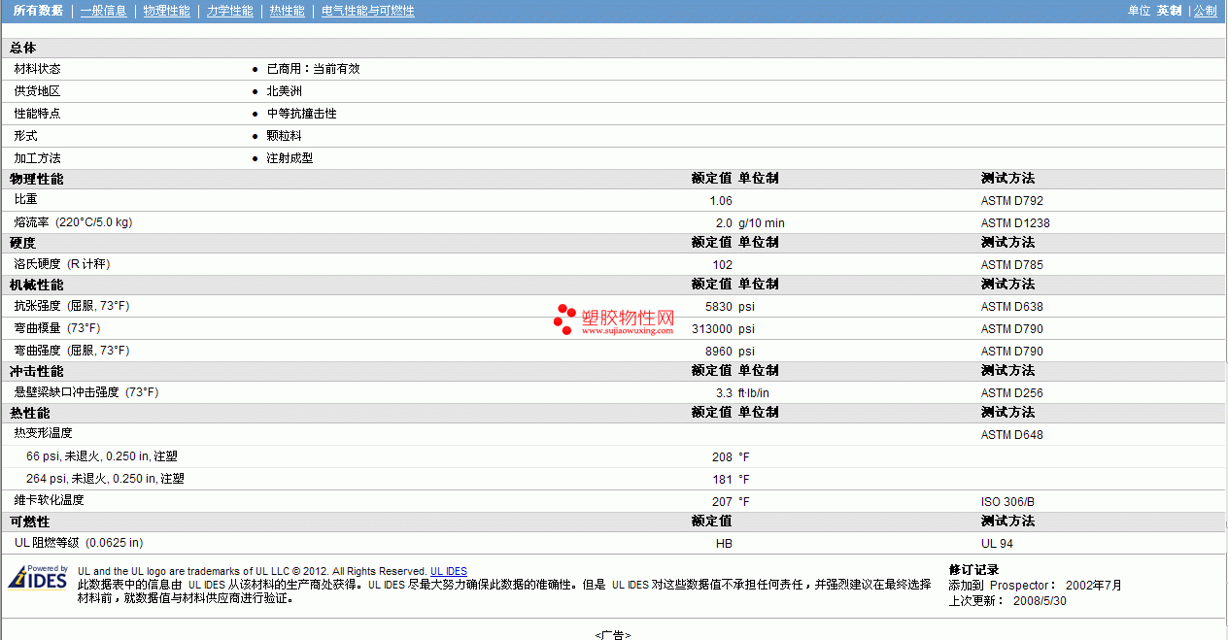Image resolution: width=1228 pixels, height=640 pixels.
Task: Click the <广告> label
Action: coord(613,634)
